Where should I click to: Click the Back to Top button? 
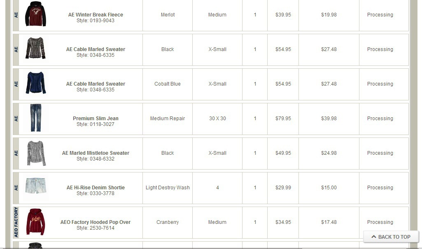click(x=391, y=237)
